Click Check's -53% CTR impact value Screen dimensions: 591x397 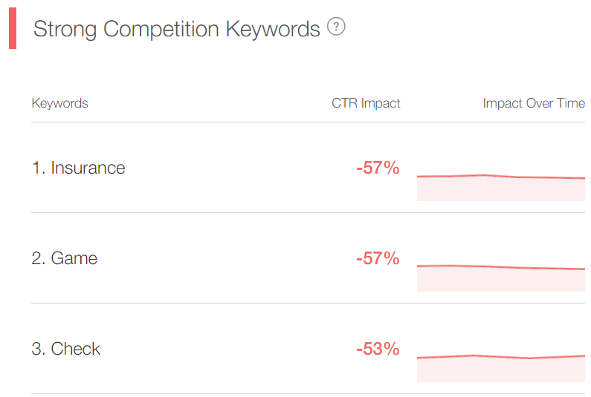pos(378,349)
